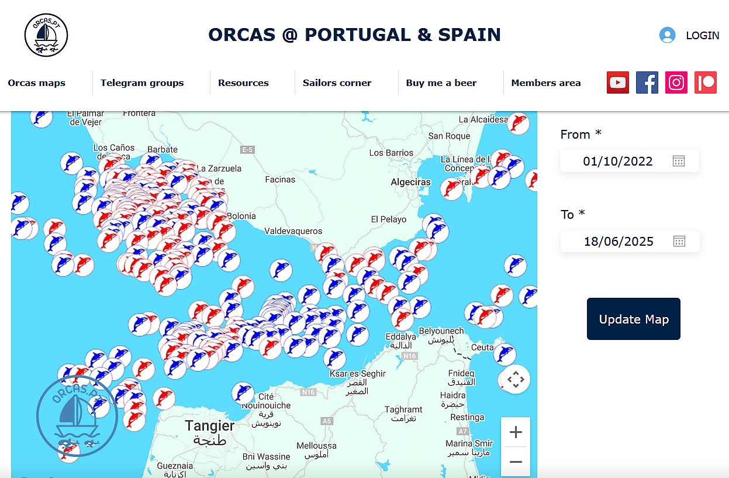This screenshot has width=729, height=478.
Task: Open the Facebook page icon
Action: [x=647, y=82]
